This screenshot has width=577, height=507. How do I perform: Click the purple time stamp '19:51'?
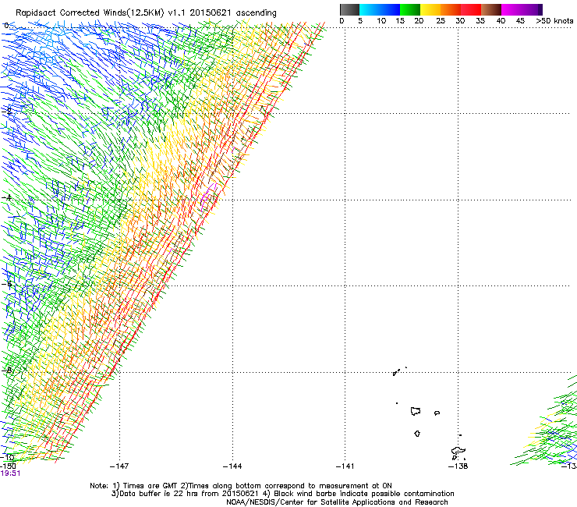click(10, 473)
